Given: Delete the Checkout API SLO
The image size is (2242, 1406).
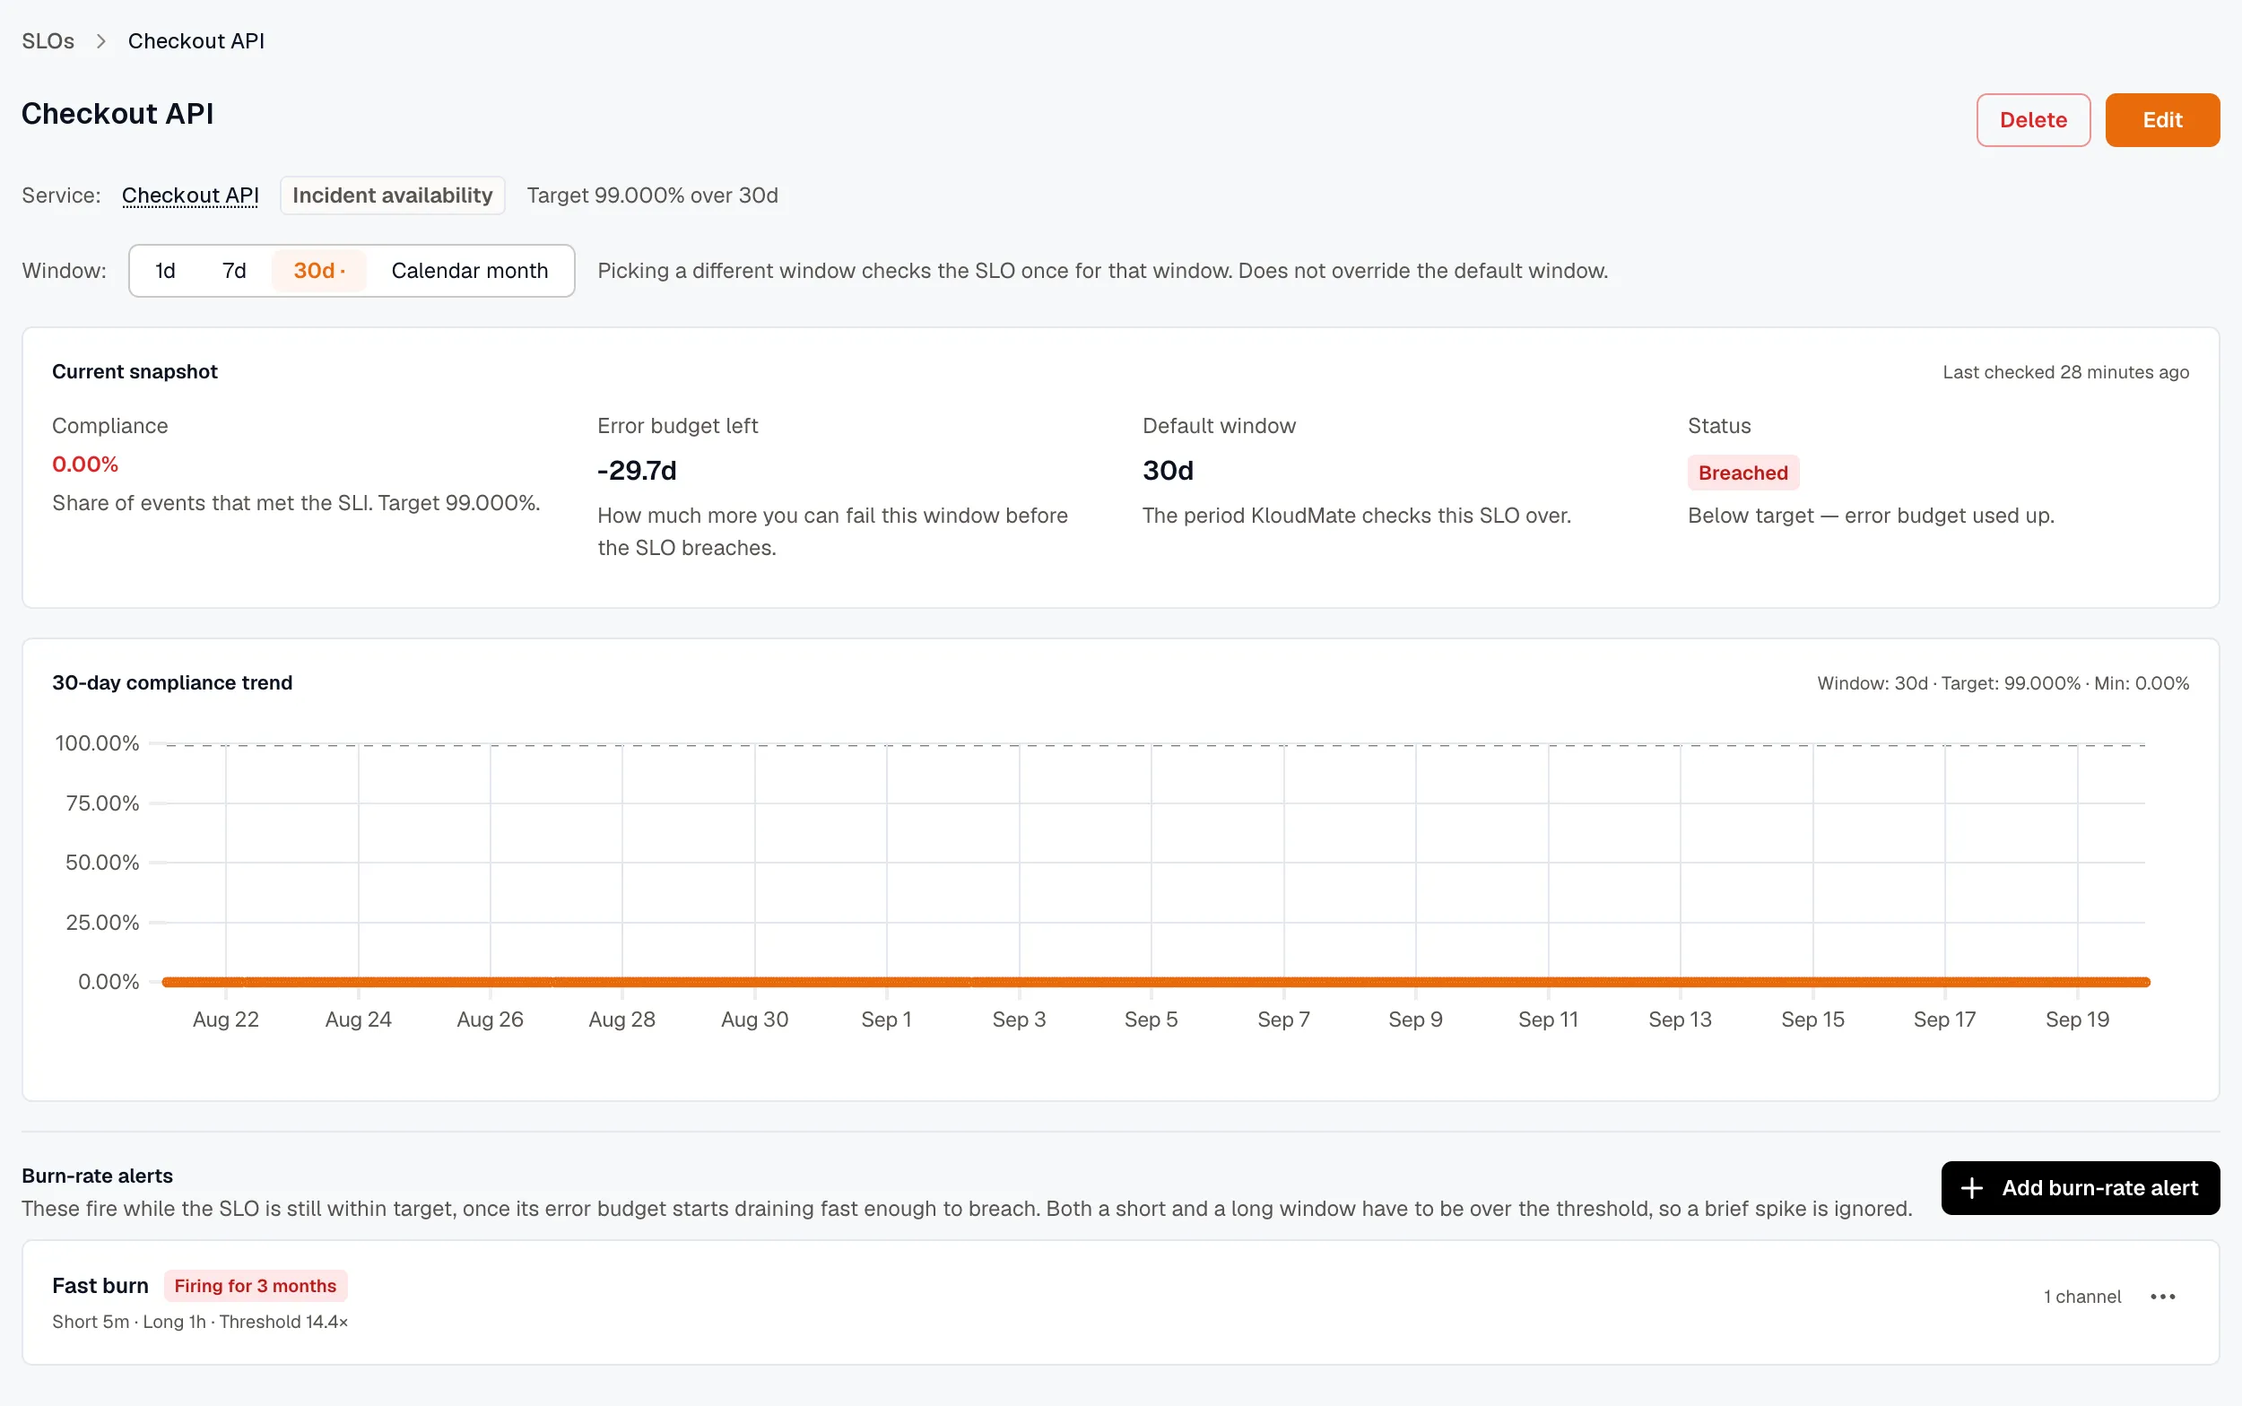Looking at the screenshot, I should [x=2033, y=120].
